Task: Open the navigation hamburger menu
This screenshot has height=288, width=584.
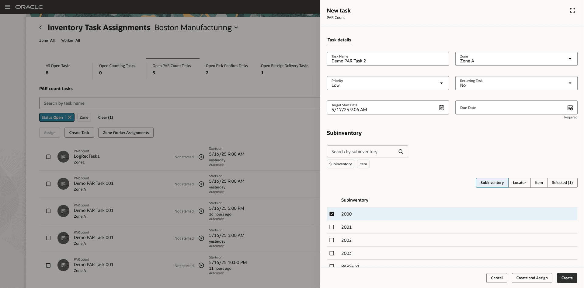Action: [8, 7]
